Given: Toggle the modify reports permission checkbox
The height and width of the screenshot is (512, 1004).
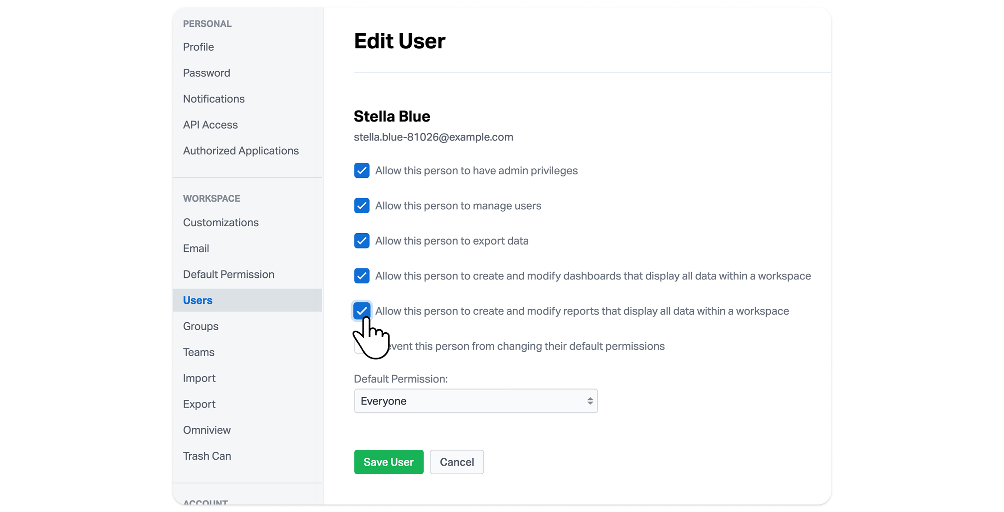Looking at the screenshot, I should (361, 310).
